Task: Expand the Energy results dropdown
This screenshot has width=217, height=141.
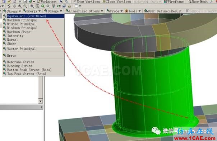Action: tap(32, 11)
